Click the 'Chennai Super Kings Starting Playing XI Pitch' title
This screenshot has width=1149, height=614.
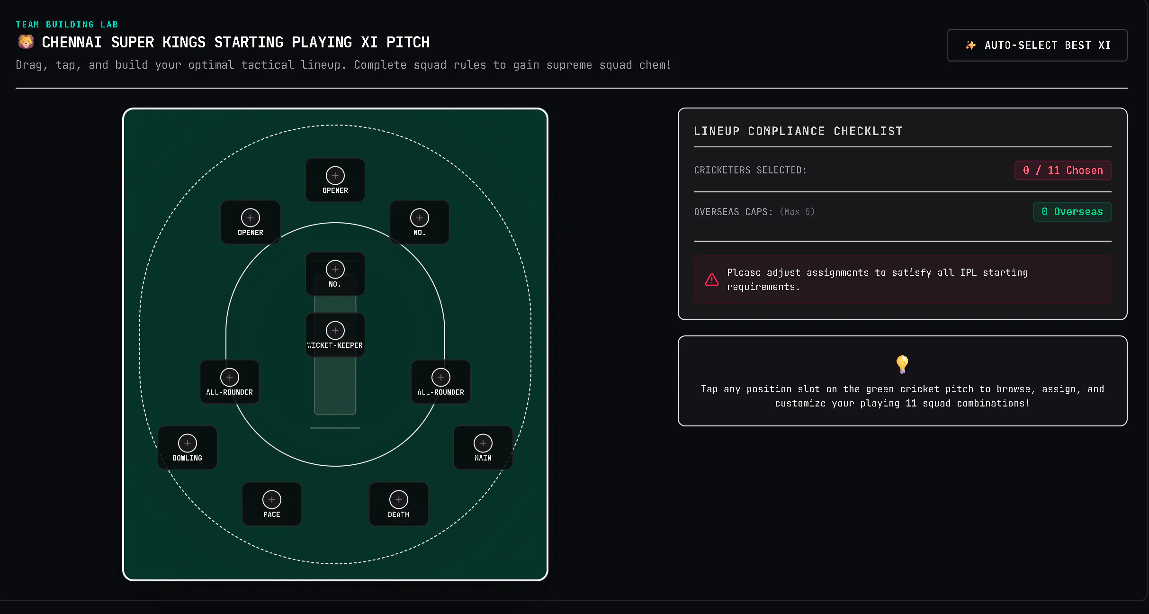[235, 42]
